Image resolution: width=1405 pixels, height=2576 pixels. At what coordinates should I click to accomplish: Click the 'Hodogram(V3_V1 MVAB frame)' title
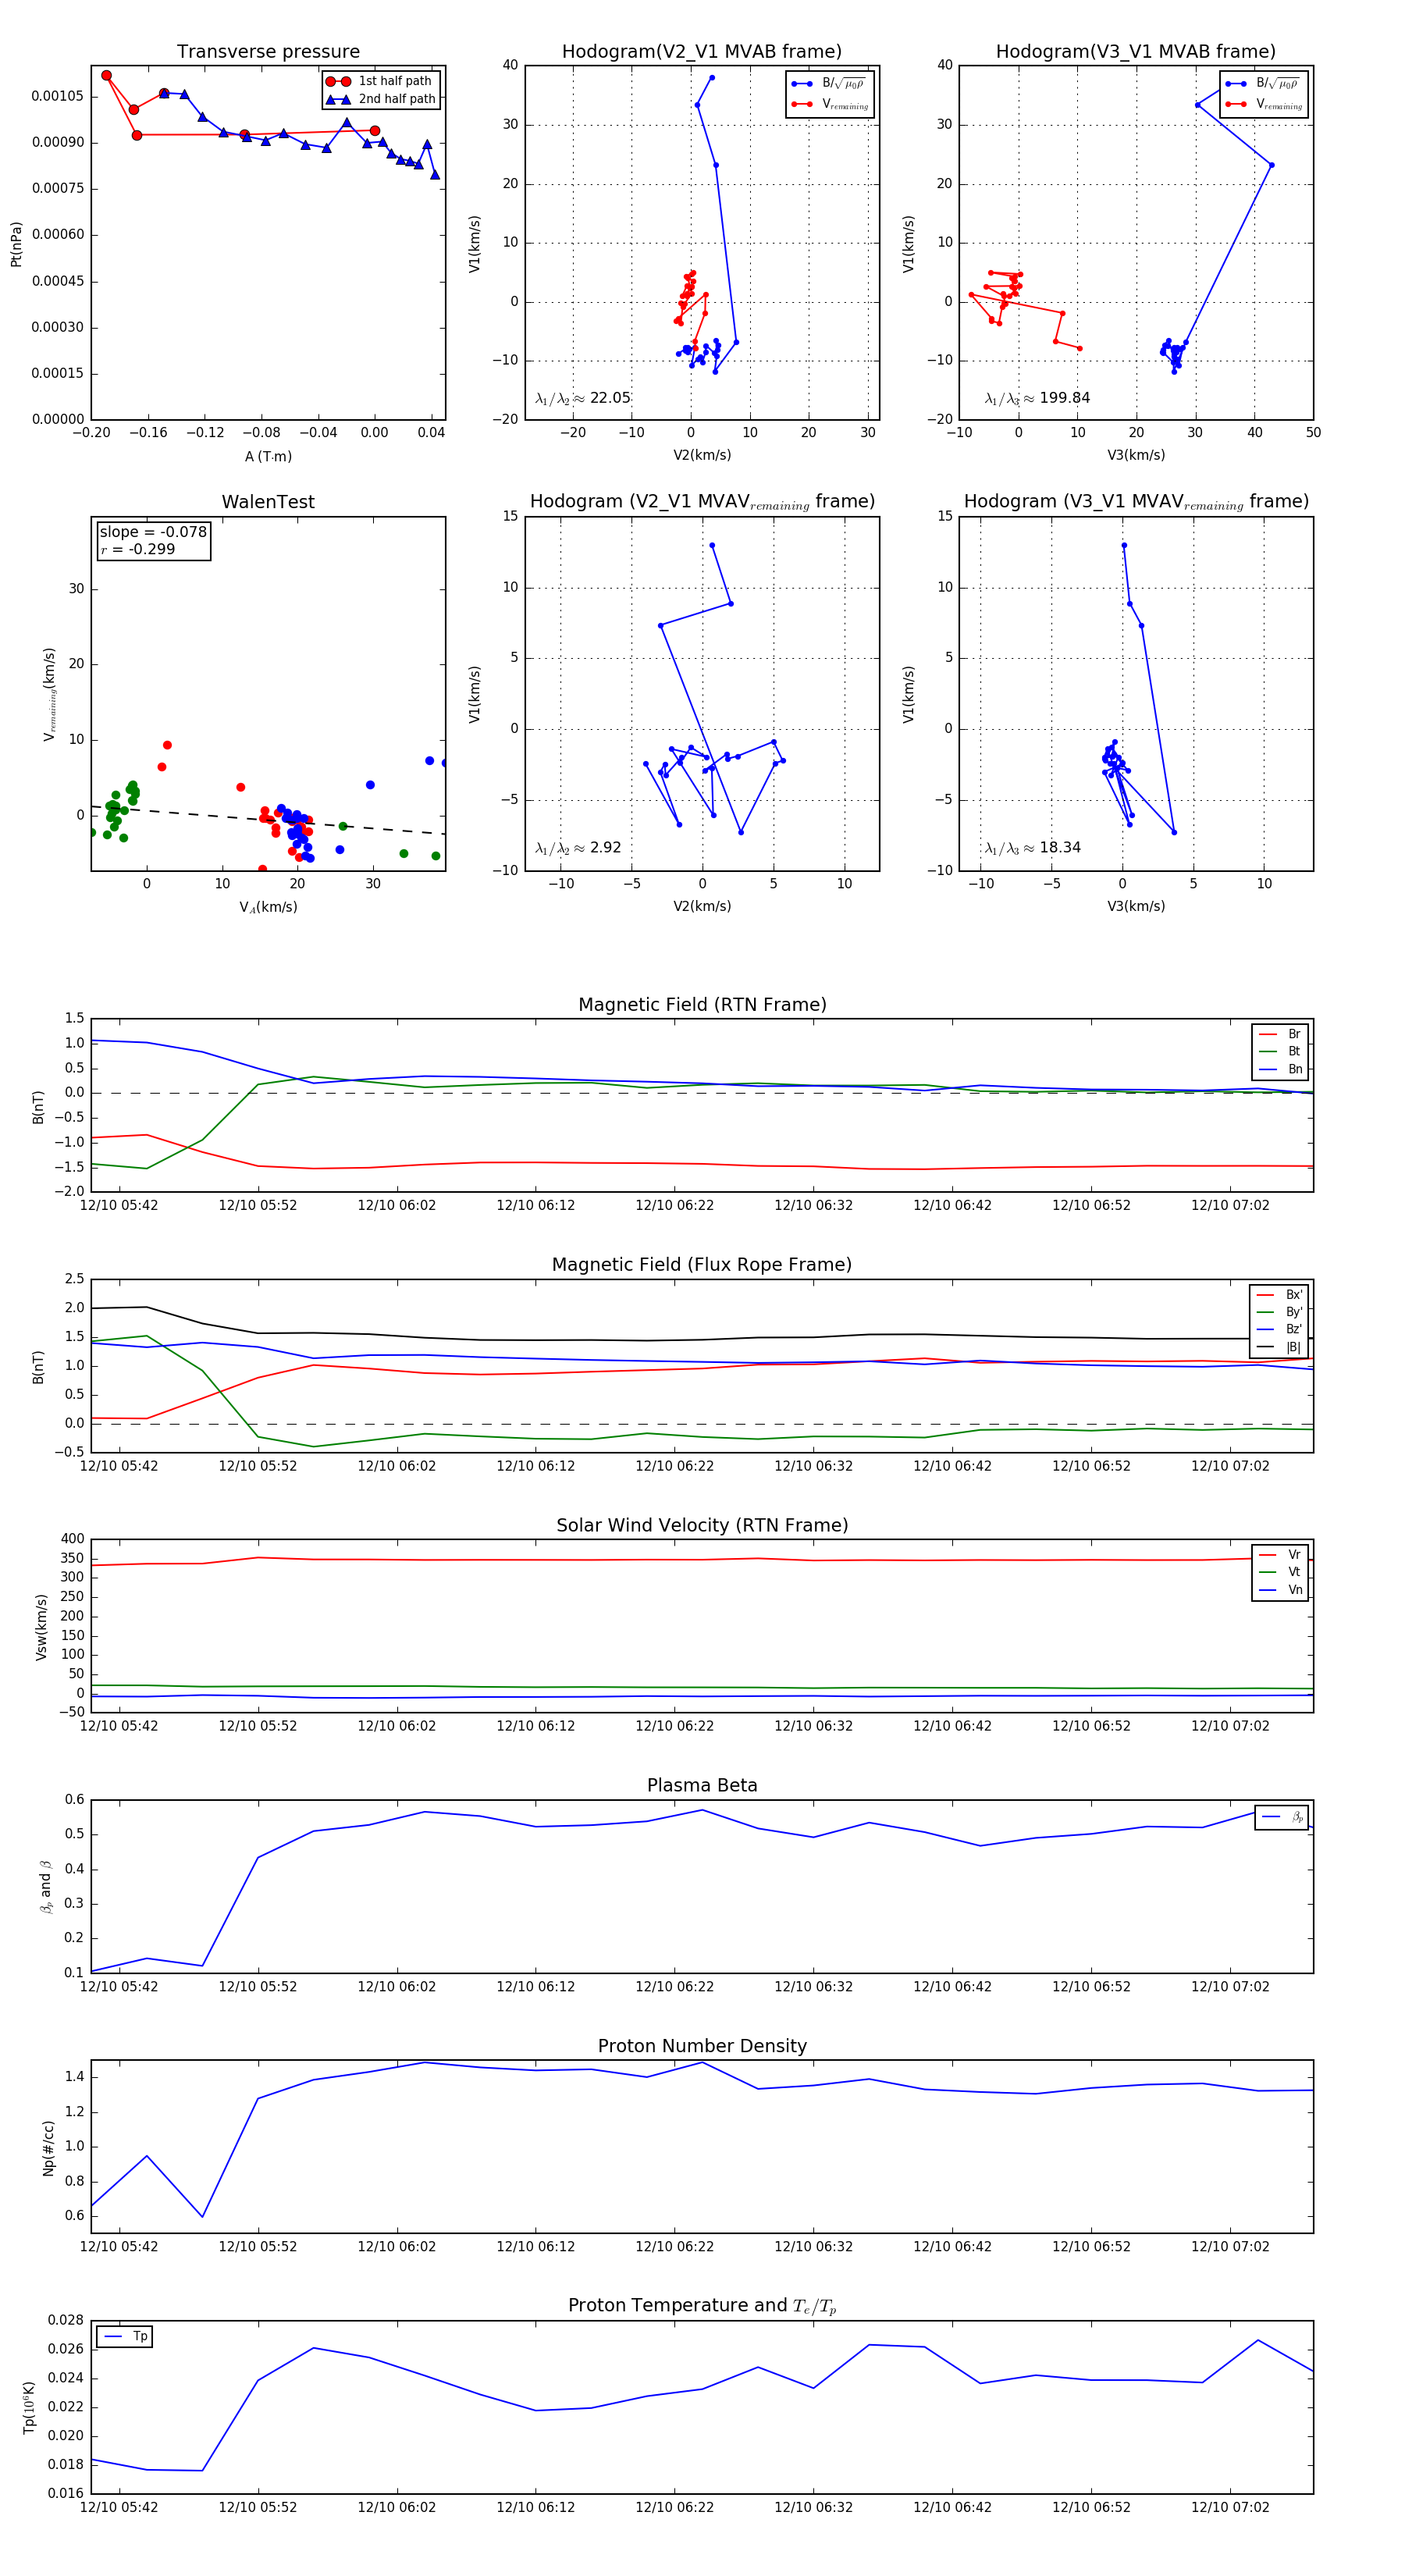pyautogui.click(x=1136, y=52)
